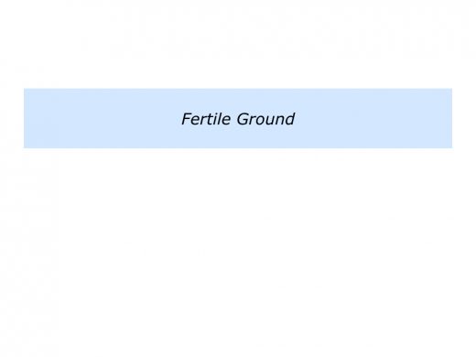Select the word 'Fertile' in the banner

tap(206, 119)
